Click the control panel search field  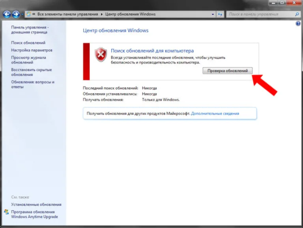[261, 14]
